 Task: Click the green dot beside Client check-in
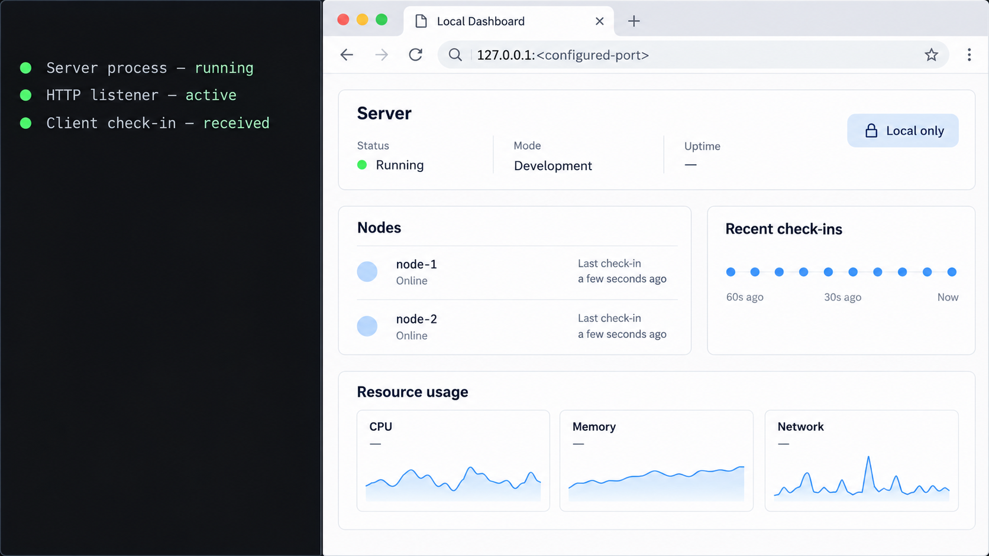pos(25,123)
